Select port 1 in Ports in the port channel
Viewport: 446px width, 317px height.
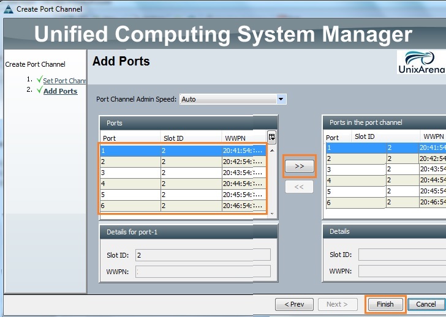(386, 147)
